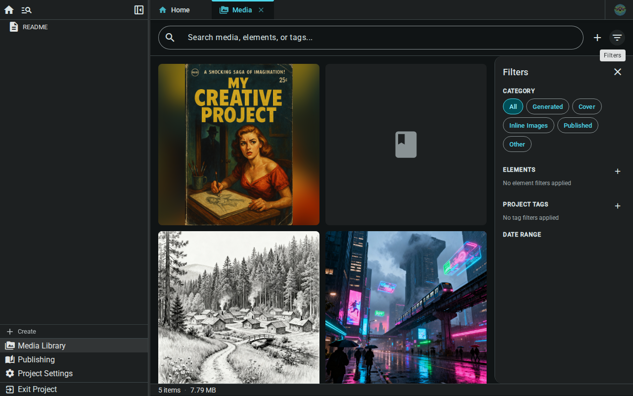Select the All category filter
633x396 pixels.
coord(513,106)
